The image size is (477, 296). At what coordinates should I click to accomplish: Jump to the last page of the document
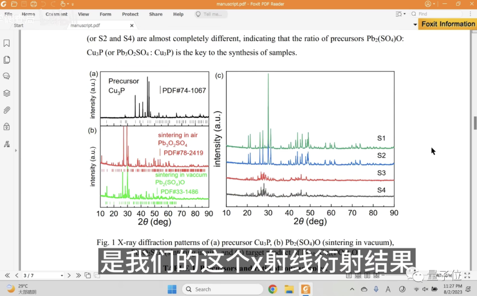(x=78, y=276)
